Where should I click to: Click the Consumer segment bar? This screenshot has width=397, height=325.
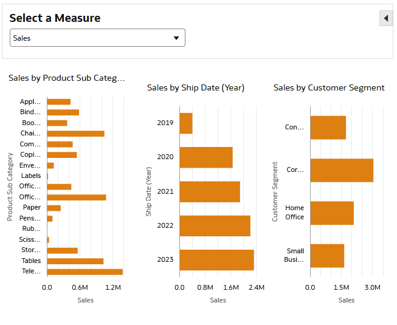click(328, 128)
